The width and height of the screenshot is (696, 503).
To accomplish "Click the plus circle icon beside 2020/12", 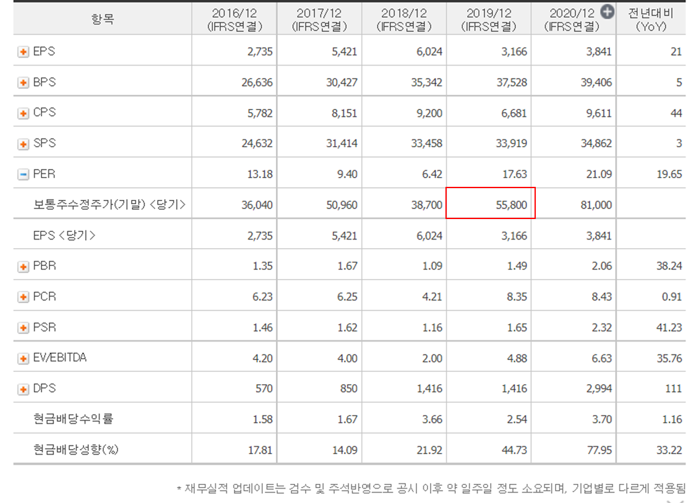I will click(x=608, y=12).
